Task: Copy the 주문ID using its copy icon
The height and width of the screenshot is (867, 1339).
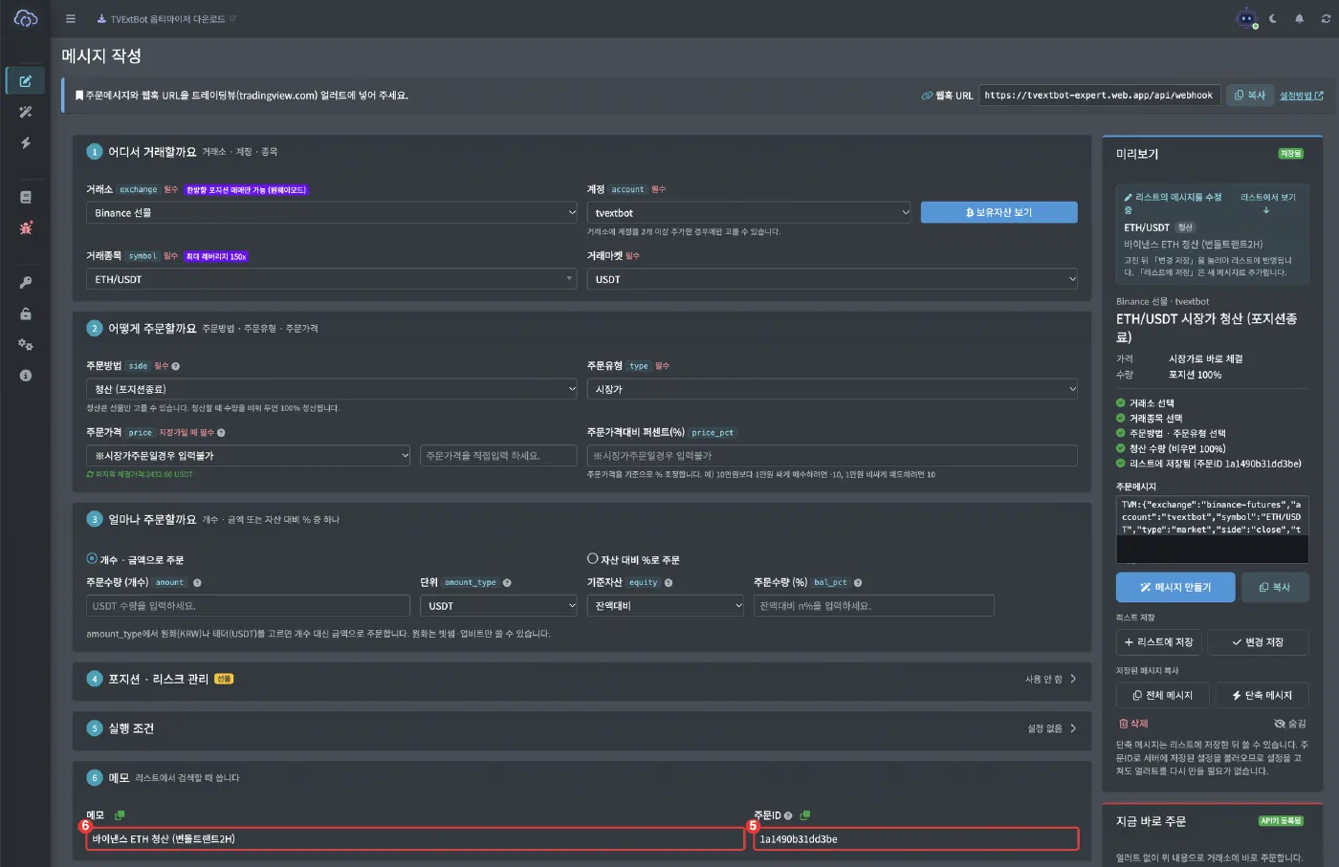Action: [805, 815]
